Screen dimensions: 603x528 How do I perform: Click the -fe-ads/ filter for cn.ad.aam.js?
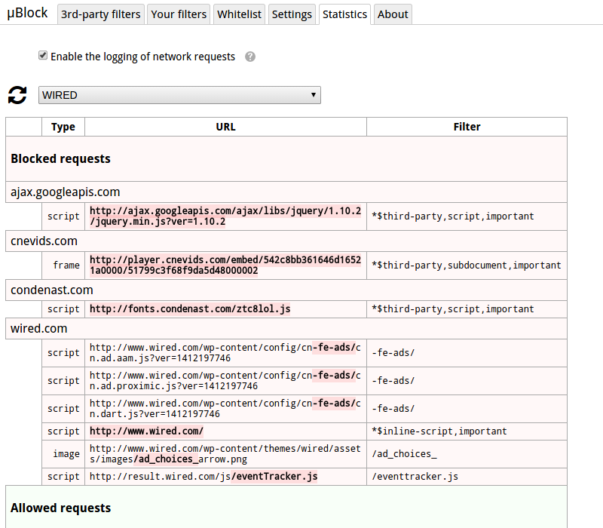click(467, 353)
